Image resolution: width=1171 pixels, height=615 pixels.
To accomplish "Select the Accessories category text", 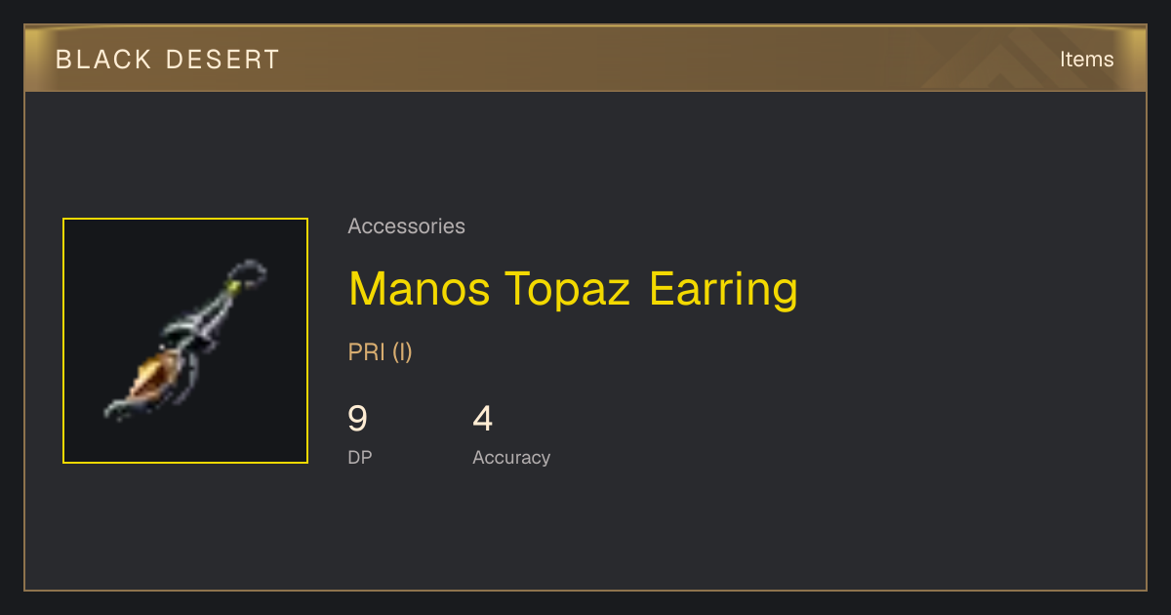I will 406,226.
